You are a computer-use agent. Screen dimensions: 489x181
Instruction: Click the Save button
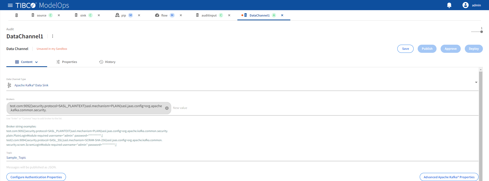[x=405, y=49]
